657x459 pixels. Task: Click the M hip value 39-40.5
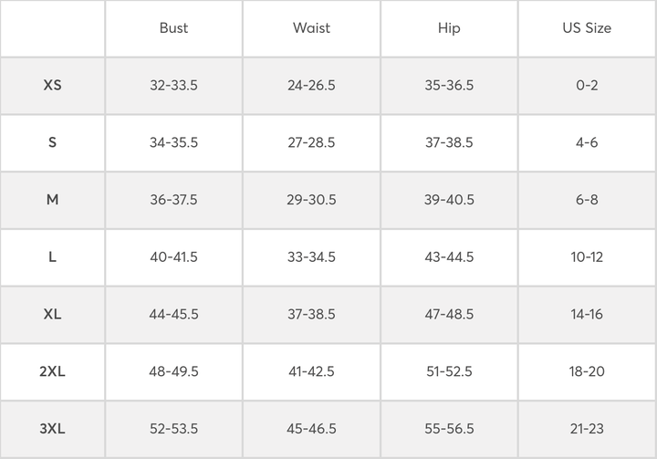point(449,200)
